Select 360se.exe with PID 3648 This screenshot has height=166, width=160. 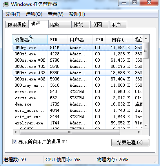(x=78, y=66)
